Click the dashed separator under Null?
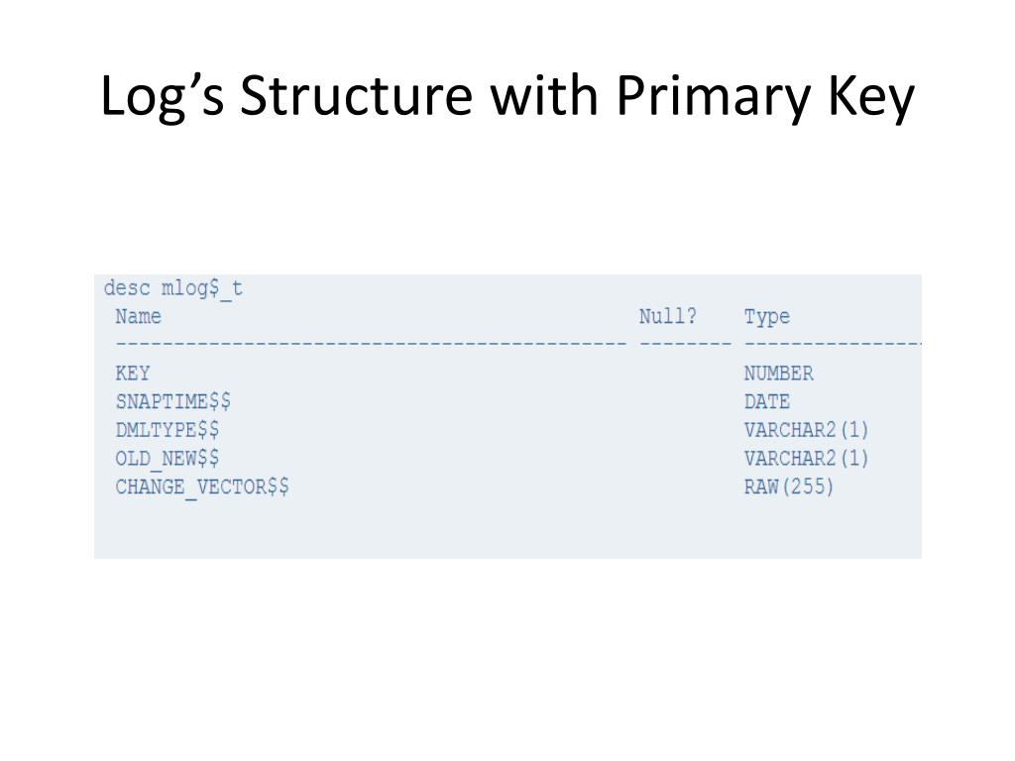Image resolution: width=1015 pixels, height=761 pixels. (x=685, y=344)
